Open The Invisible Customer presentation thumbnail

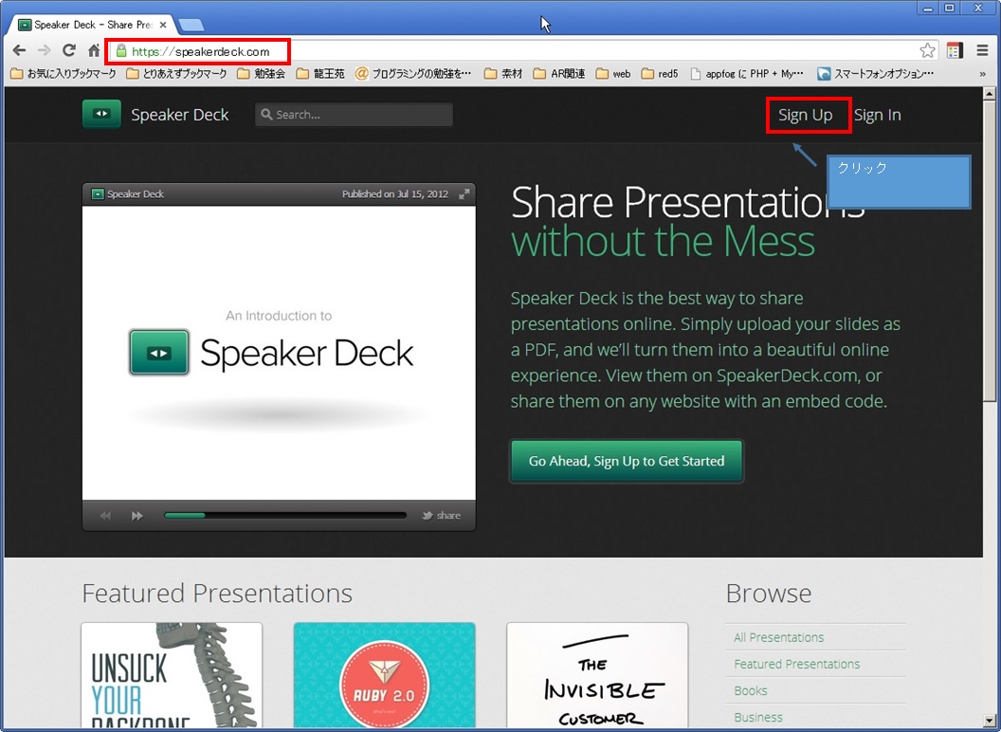pyautogui.click(x=597, y=675)
